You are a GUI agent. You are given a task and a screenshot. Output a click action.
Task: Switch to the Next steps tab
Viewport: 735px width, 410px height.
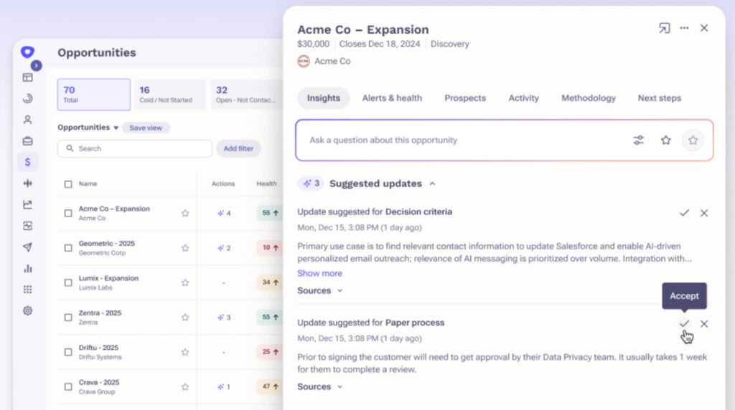660,97
